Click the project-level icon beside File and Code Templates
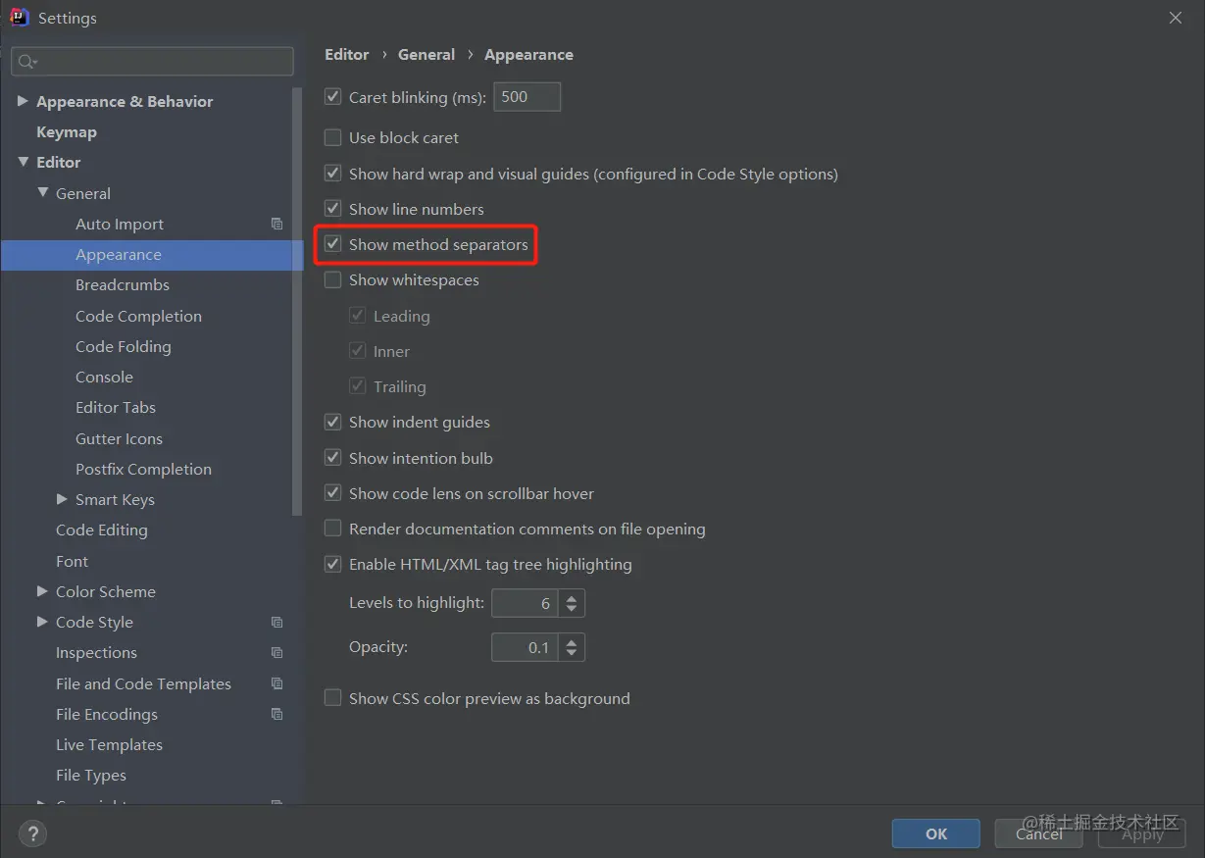Viewport: 1205px width, 858px height. (276, 683)
